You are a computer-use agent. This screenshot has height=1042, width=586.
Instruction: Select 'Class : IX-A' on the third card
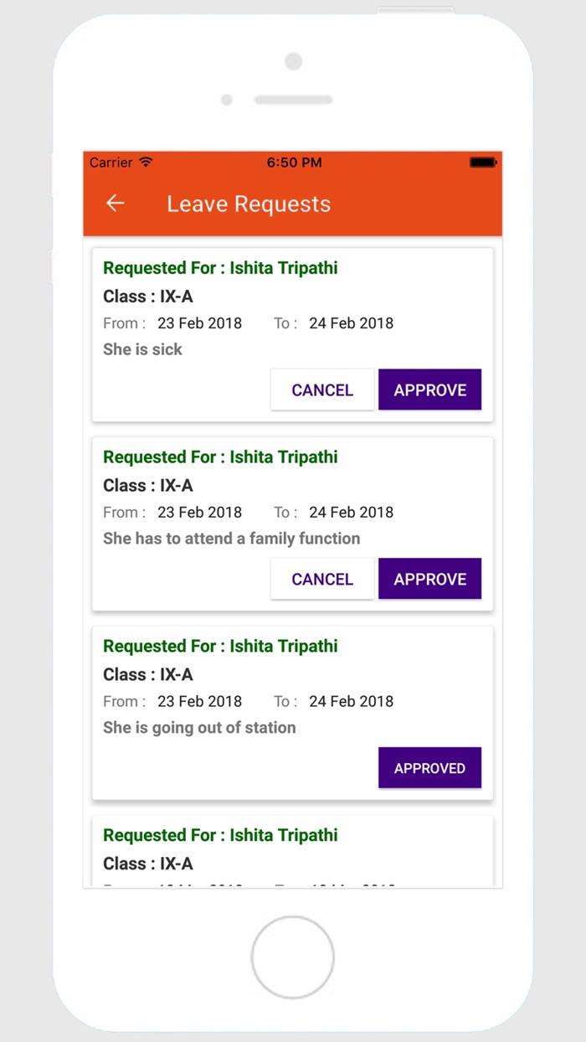click(x=148, y=674)
